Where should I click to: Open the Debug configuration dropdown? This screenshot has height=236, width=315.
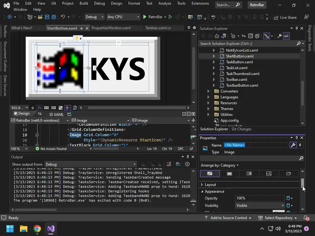[94, 17]
